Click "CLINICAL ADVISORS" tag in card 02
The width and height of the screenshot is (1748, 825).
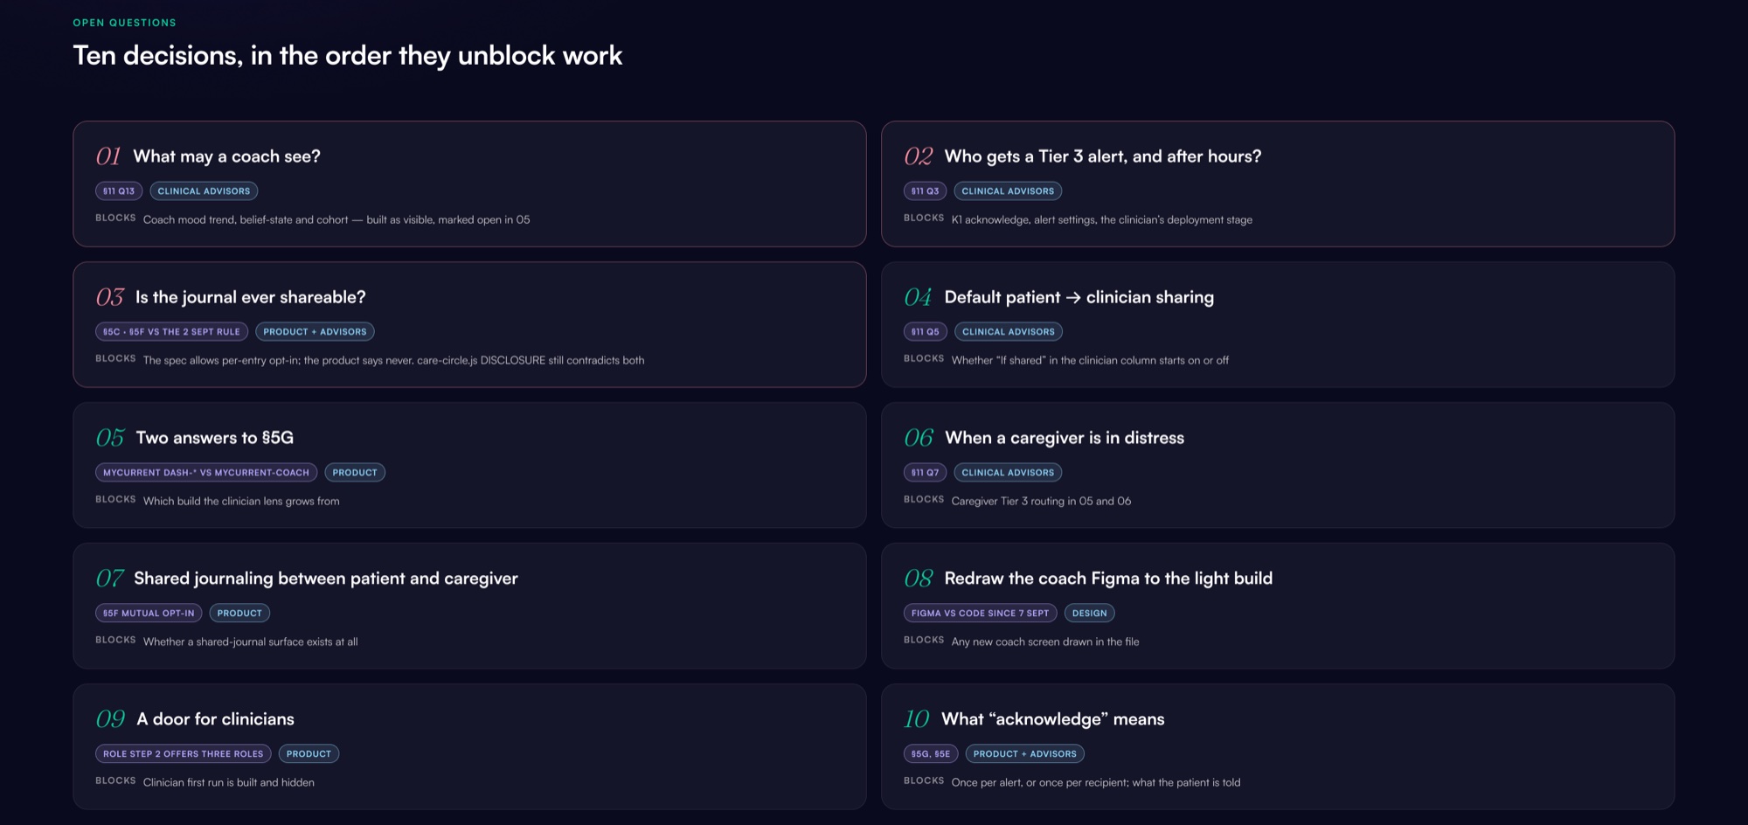[x=1008, y=191]
